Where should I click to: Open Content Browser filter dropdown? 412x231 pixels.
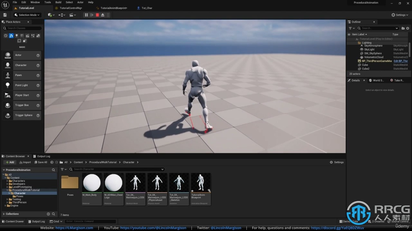pyautogui.click(x=64, y=169)
